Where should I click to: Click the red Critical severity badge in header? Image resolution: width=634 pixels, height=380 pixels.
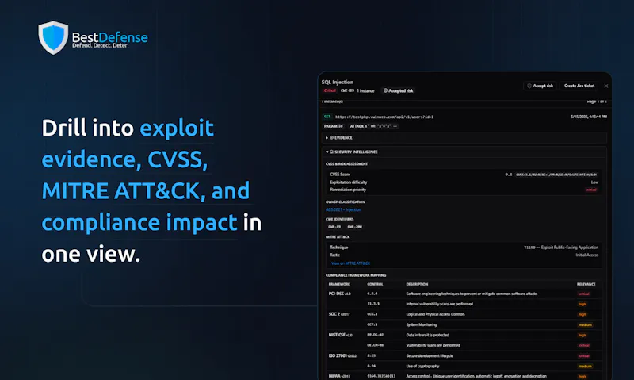pyautogui.click(x=330, y=90)
